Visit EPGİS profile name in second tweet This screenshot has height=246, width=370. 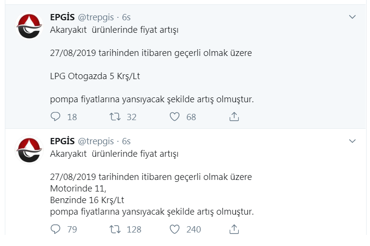pos(62,141)
